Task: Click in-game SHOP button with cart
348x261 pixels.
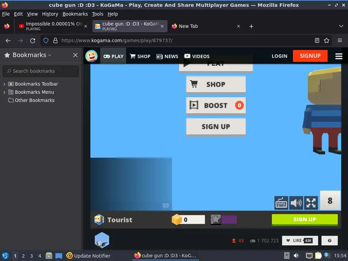Action: [216, 84]
